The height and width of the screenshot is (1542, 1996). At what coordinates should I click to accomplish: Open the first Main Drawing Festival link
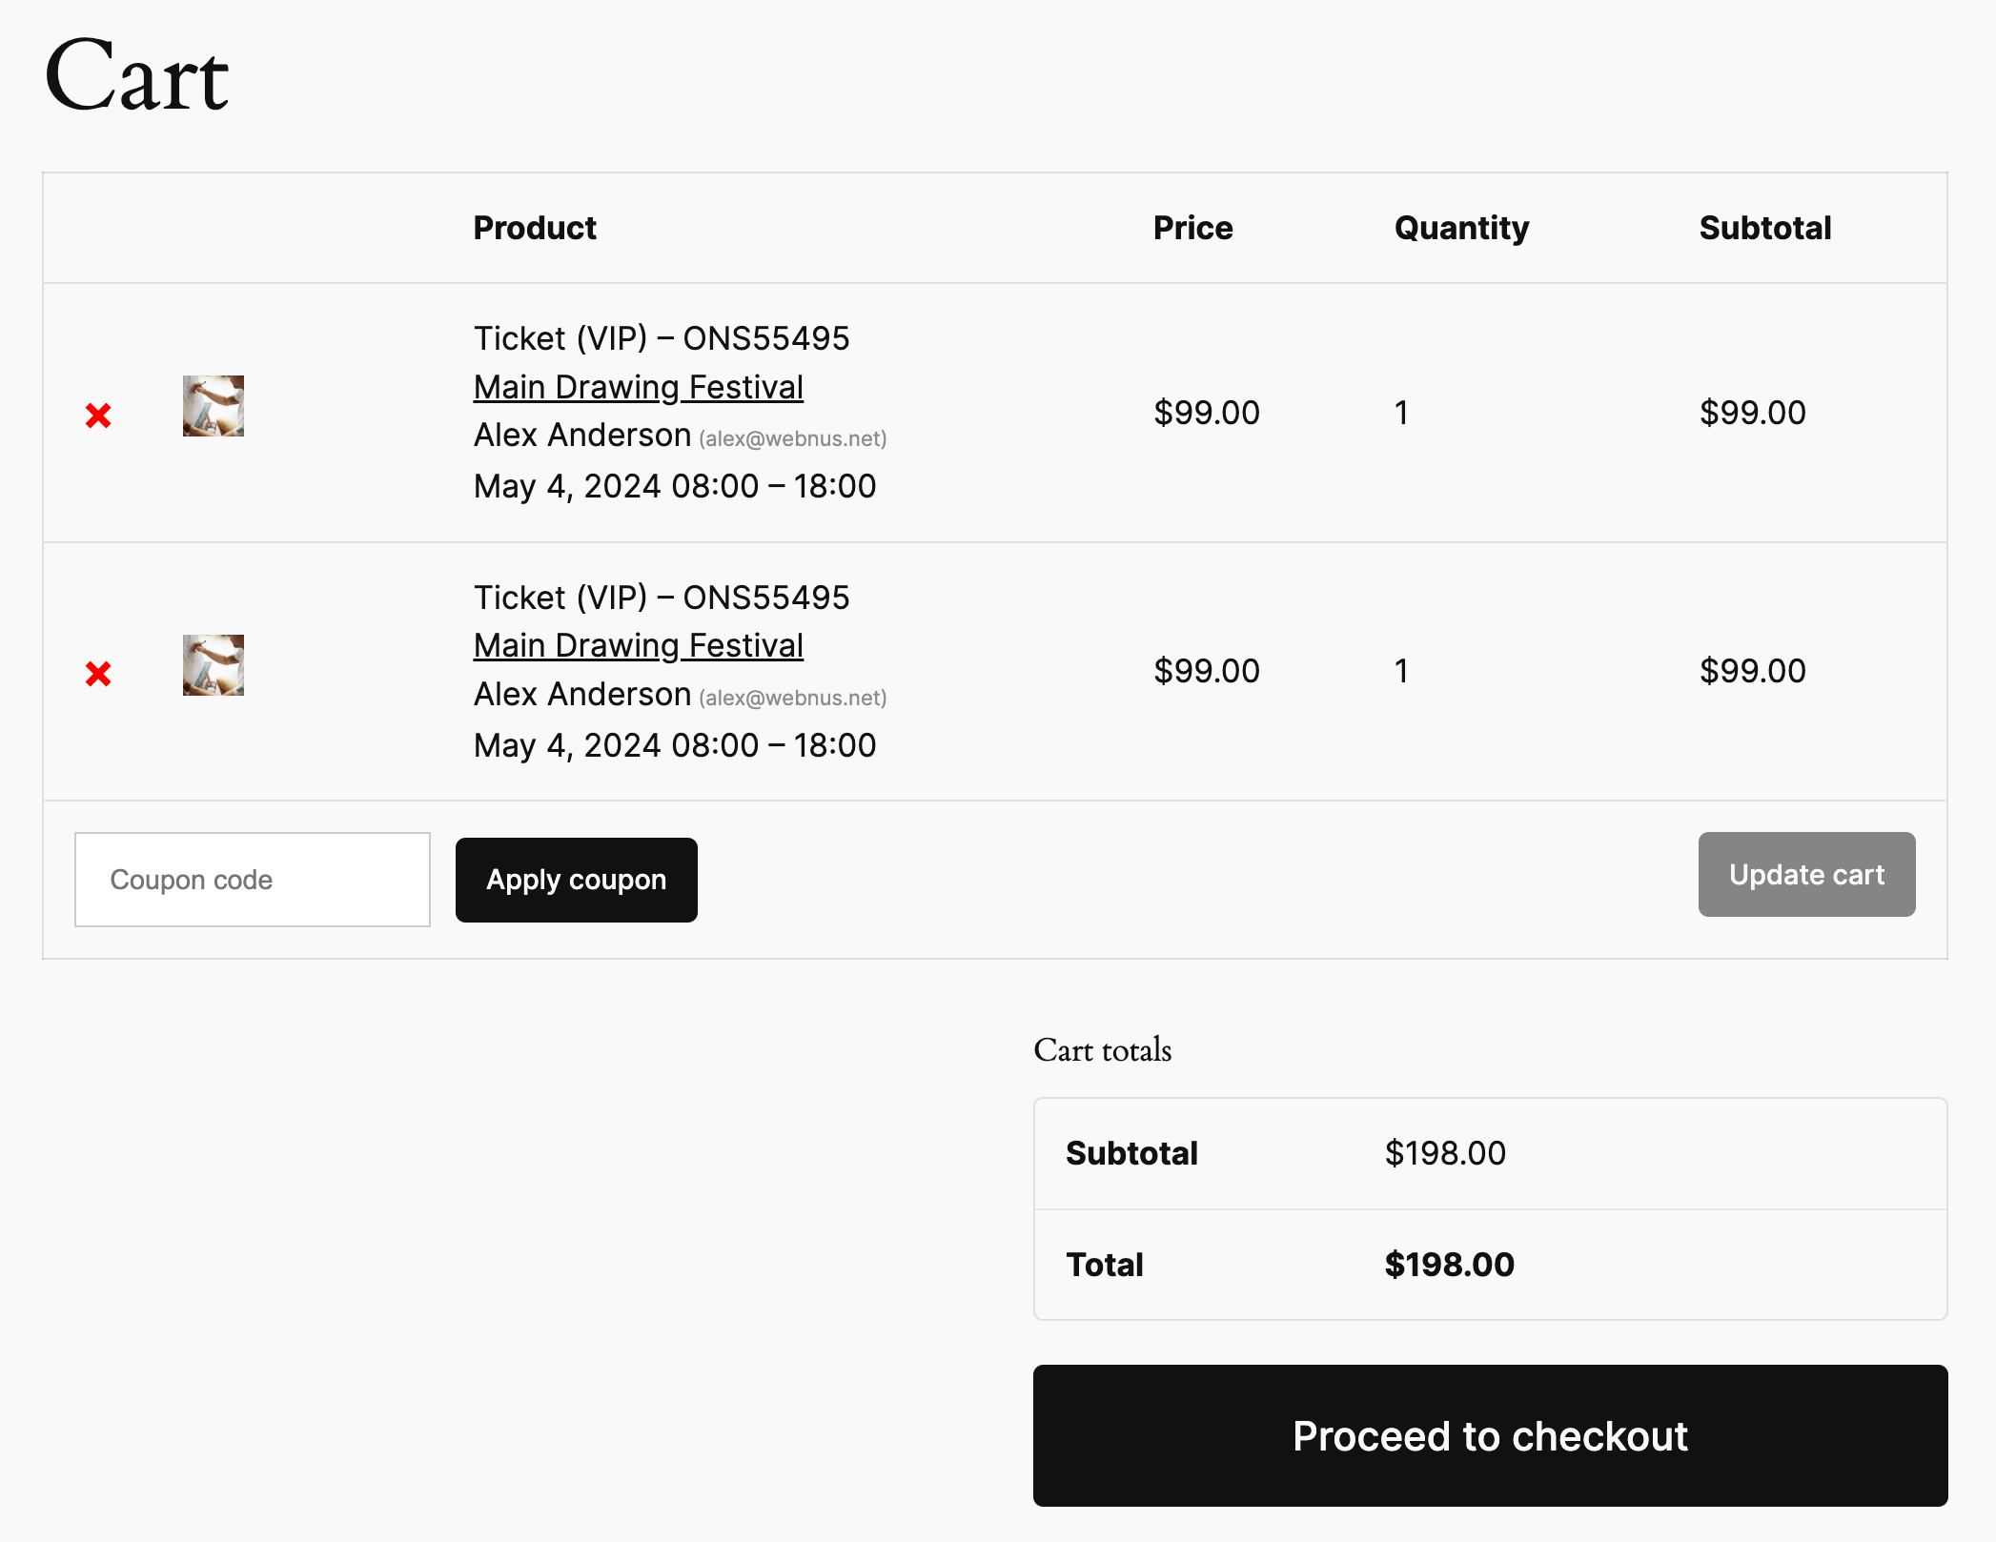(x=639, y=387)
